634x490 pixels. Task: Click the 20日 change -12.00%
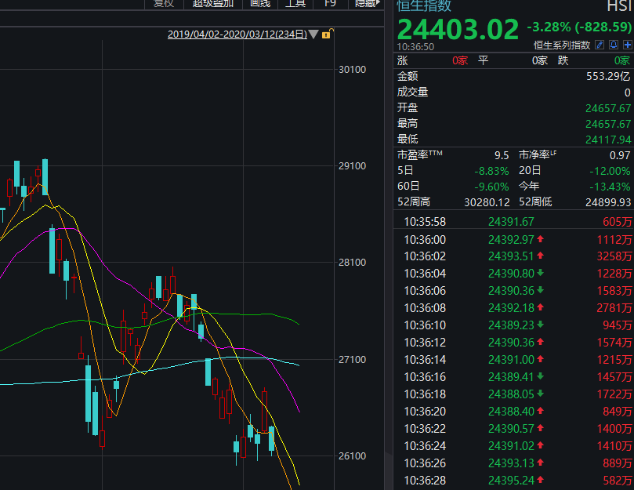(x=610, y=171)
